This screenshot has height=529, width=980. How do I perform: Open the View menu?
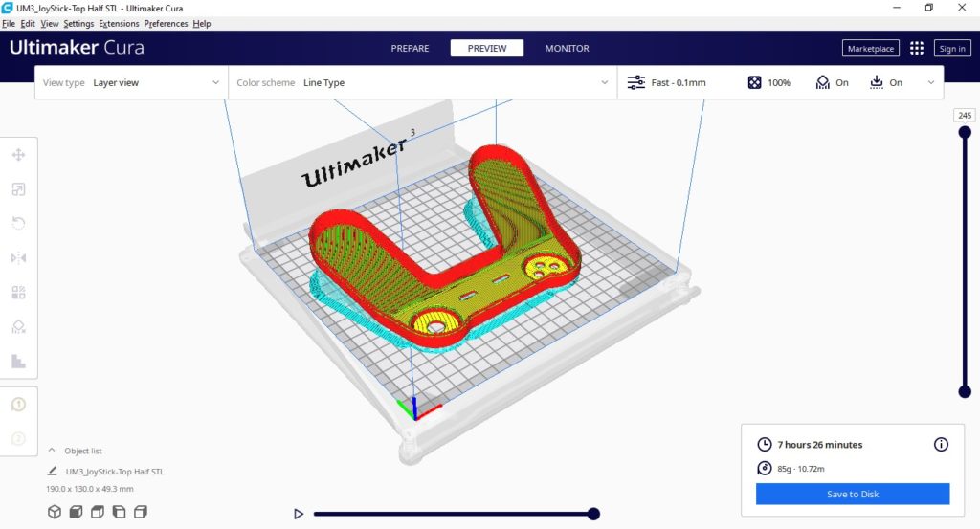point(50,24)
